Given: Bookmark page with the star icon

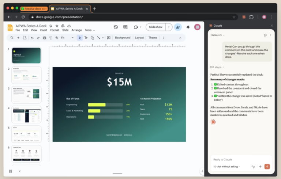Looking at the screenshot, I should pos(234,17).
